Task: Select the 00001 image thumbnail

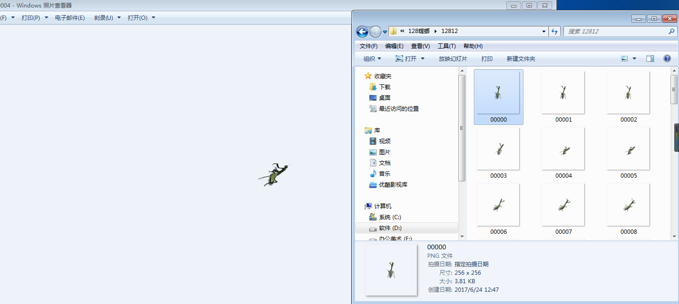Action: pyautogui.click(x=563, y=97)
